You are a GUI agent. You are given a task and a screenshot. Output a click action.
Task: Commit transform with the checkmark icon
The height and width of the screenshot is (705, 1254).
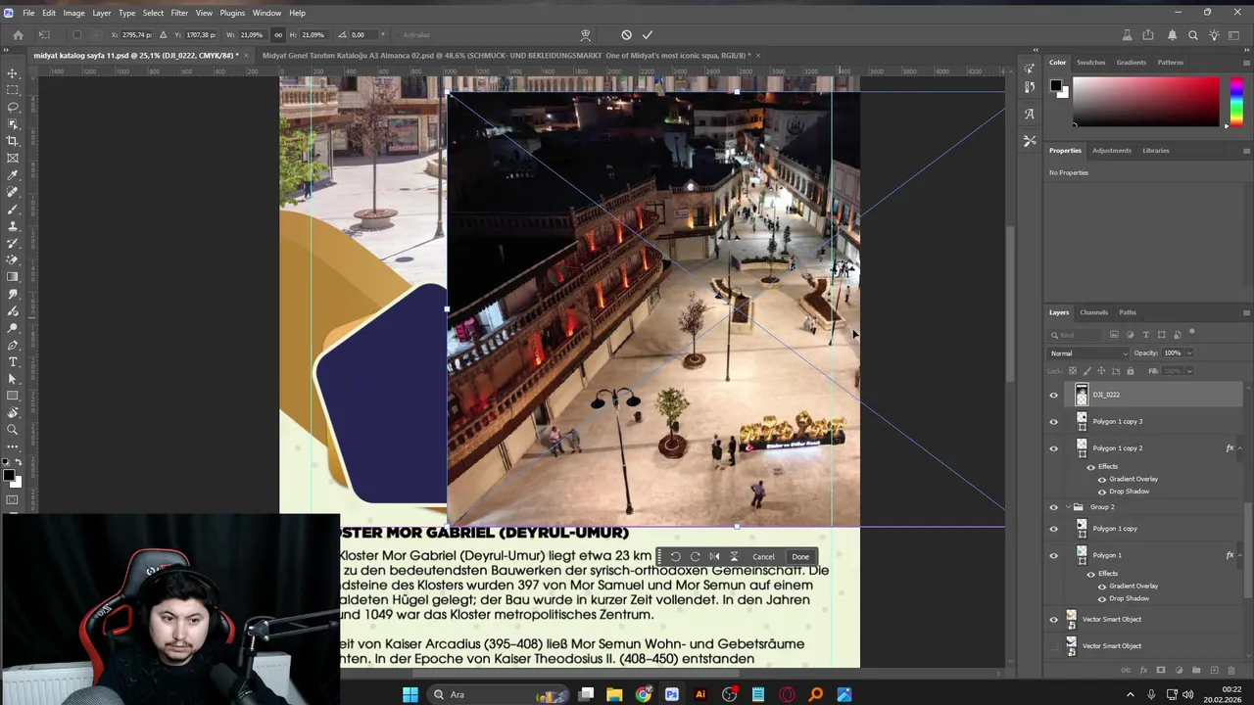[x=648, y=35]
